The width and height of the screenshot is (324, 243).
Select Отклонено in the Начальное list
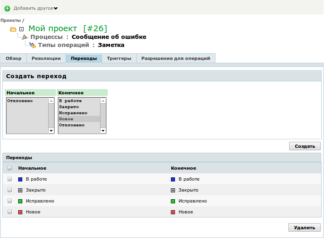20,101
